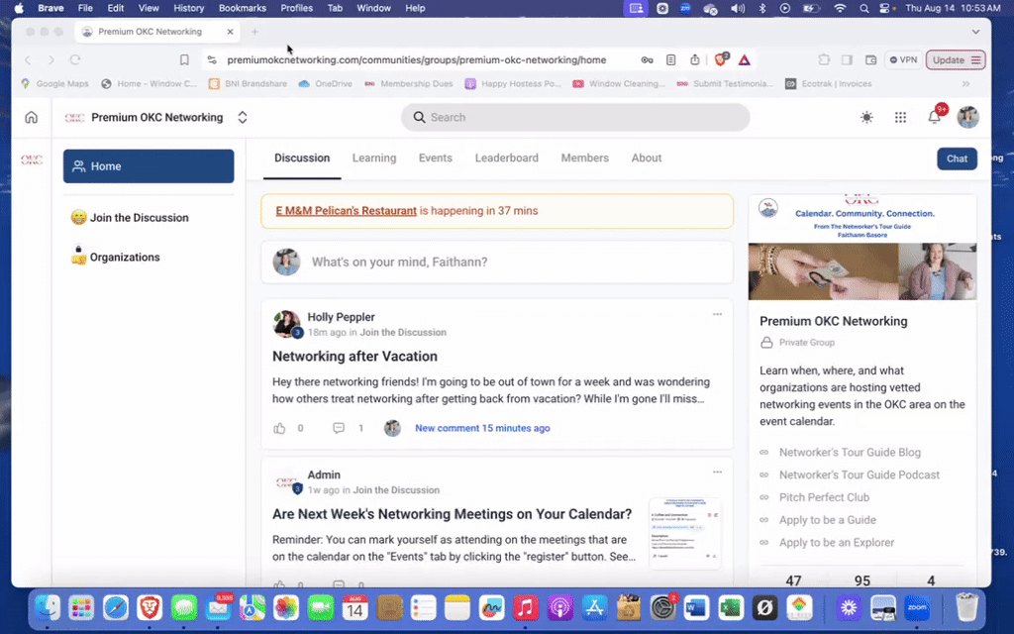The height and width of the screenshot is (634, 1014).
Task: Click the password key icon in address bar
Action: pos(647,59)
